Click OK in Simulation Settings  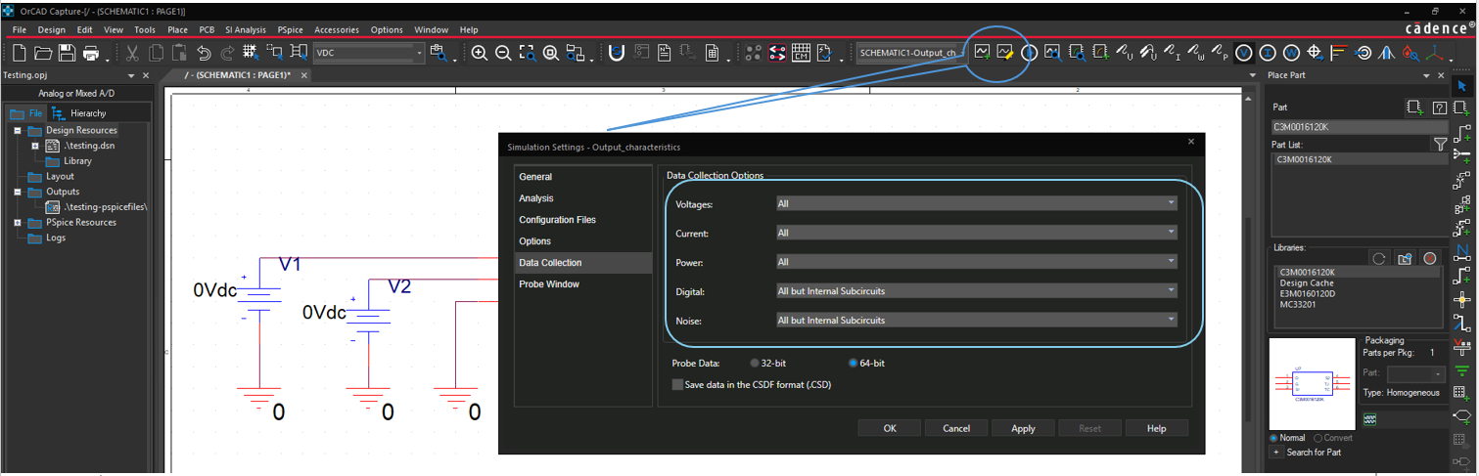(x=889, y=428)
